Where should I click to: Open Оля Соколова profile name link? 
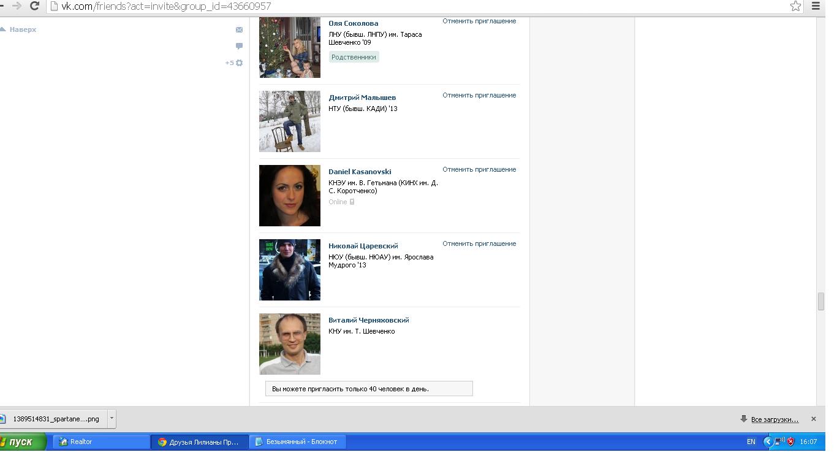[x=353, y=23]
